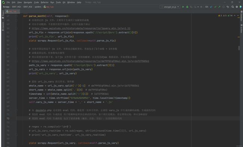This screenshot has height=147, width=243.
Task: Click the green typos count indicator
Action: (230, 15)
